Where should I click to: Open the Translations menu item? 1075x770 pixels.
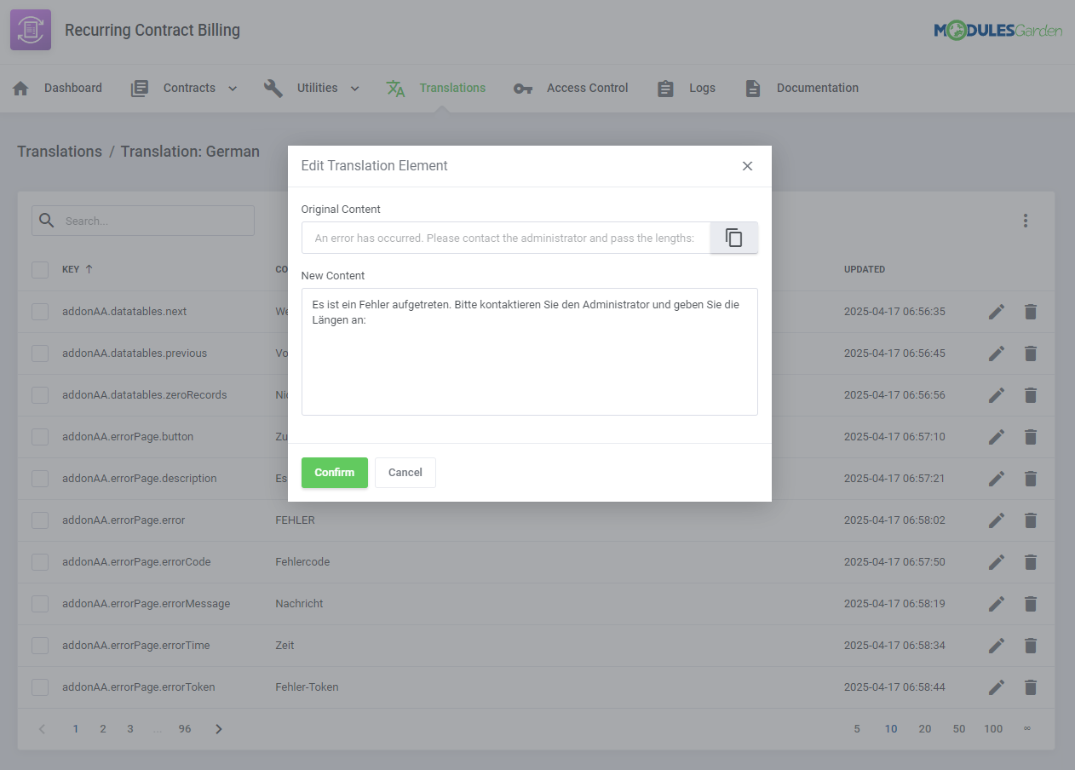pyautogui.click(x=451, y=88)
